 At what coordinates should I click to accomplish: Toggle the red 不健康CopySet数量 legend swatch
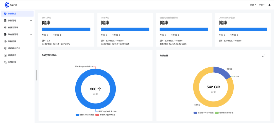point(97,115)
